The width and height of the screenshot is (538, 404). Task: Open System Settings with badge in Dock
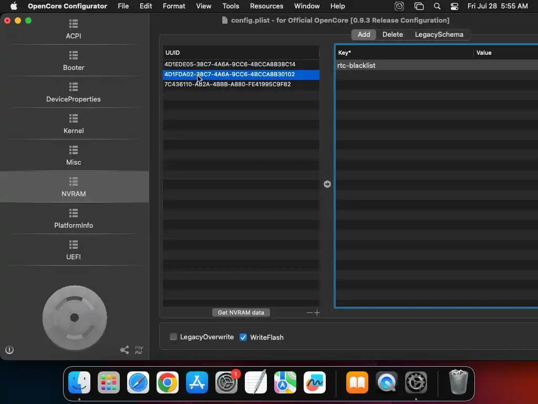[x=226, y=382]
